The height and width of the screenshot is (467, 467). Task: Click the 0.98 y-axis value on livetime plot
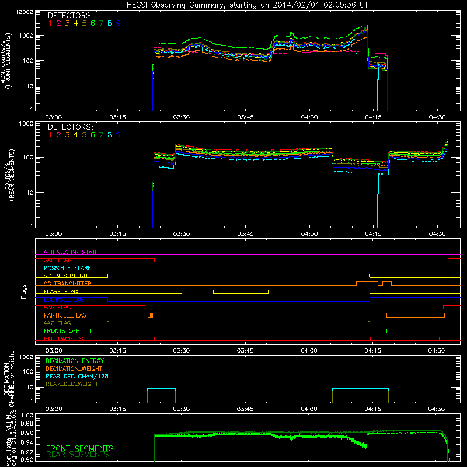point(27,423)
